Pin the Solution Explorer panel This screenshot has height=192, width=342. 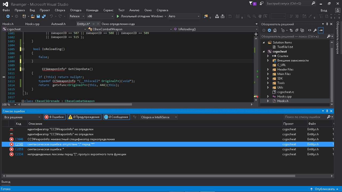[x=327, y=24]
